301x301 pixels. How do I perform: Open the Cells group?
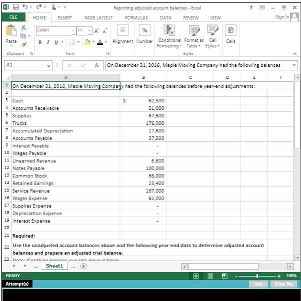230,36
